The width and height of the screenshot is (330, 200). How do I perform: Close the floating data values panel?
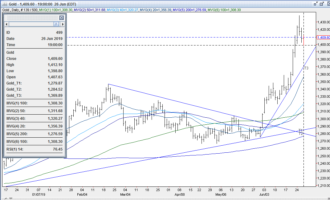pyautogui.click(x=61, y=18)
